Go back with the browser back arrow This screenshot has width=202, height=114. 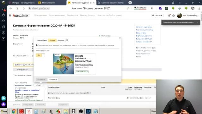point(10,9)
